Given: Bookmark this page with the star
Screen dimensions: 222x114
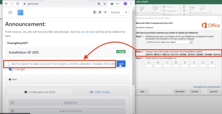Looking at the screenshot, I should point(105,4).
